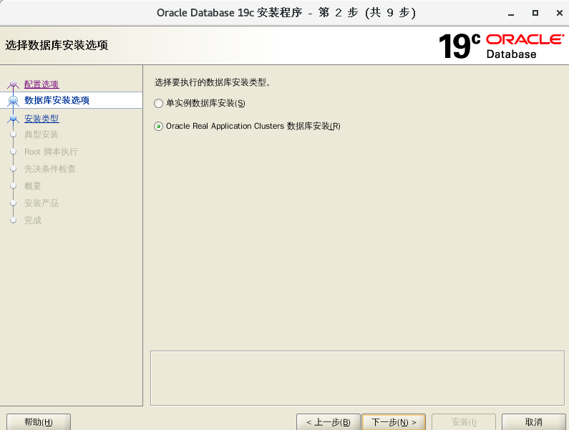The width and height of the screenshot is (569, 430).
Task: Go back with 上一步(B) button
Action: (x=329, y=422)
